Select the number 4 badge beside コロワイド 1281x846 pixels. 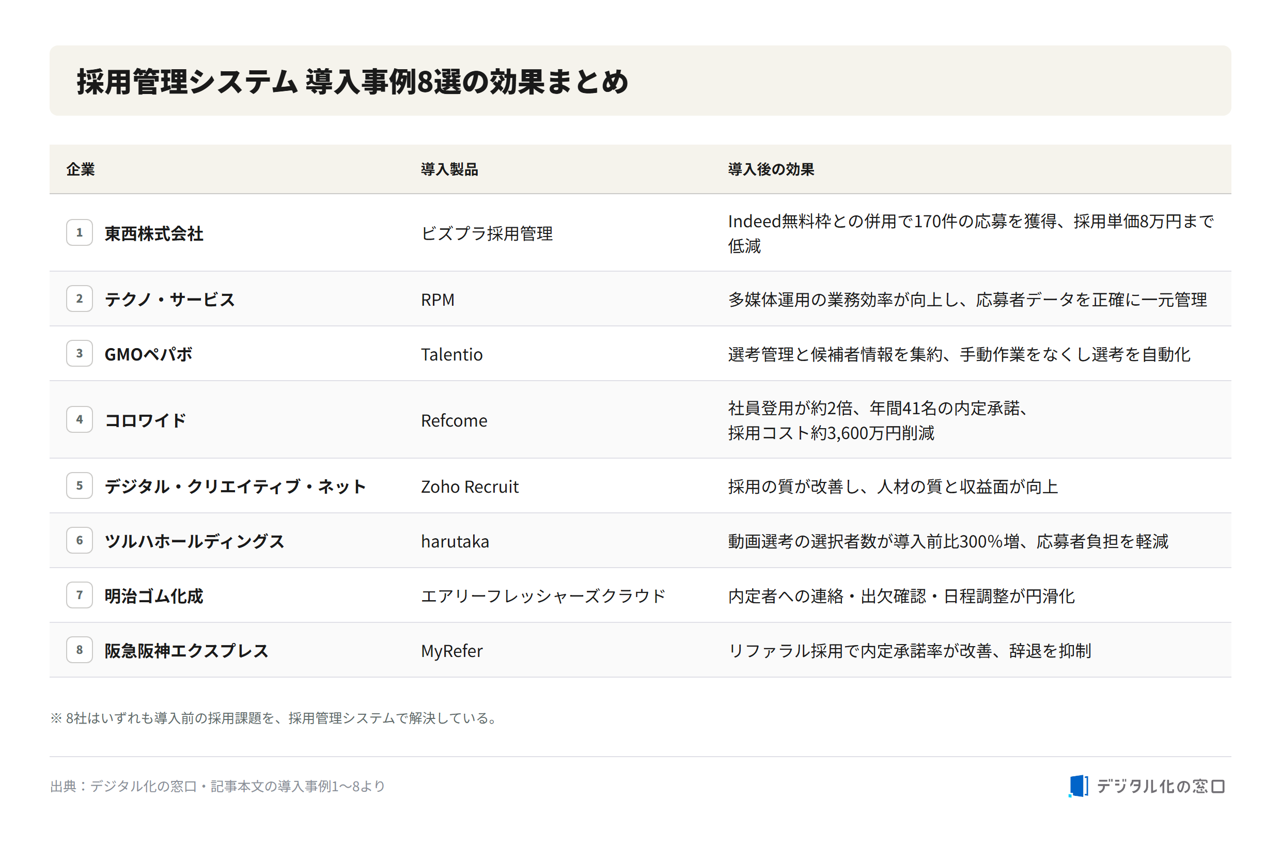point(80,419)
